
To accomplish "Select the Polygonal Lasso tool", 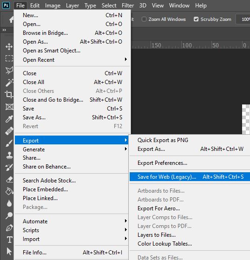I will [x=9, y=71].
